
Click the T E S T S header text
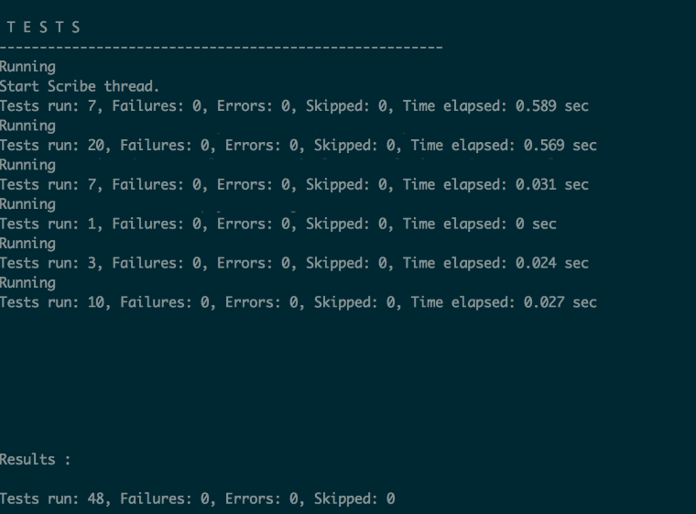44,27
